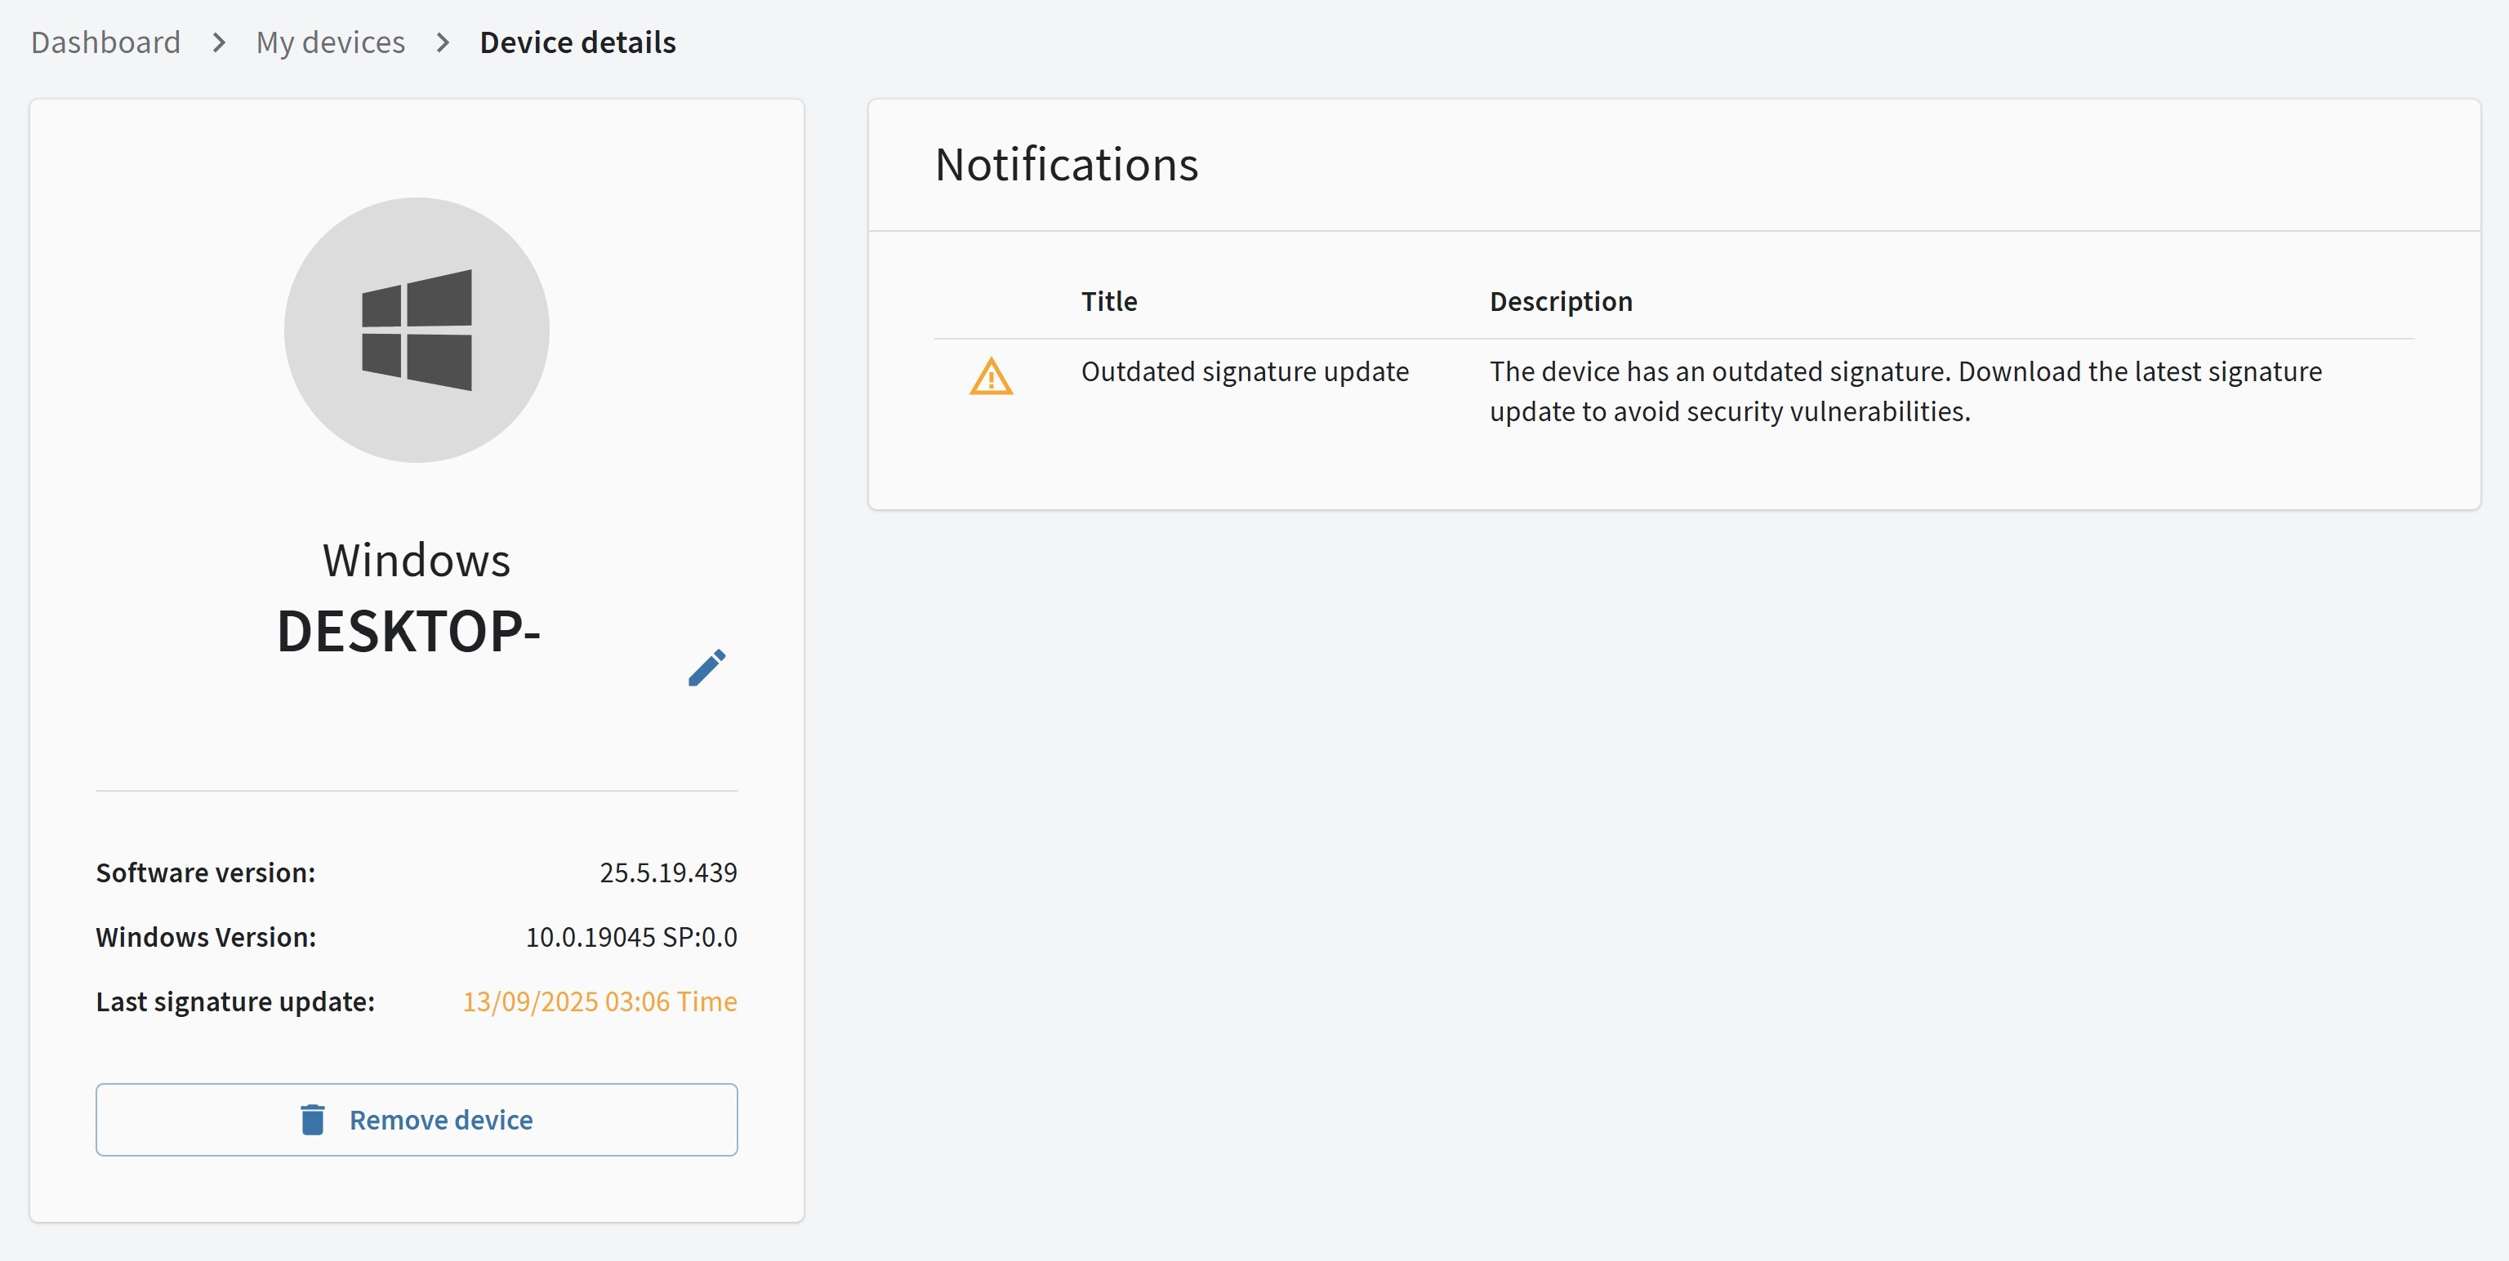The height and width of the screenshot is (1261, 2509).
Task: Click the Title column header
Action: (1108, 302)
